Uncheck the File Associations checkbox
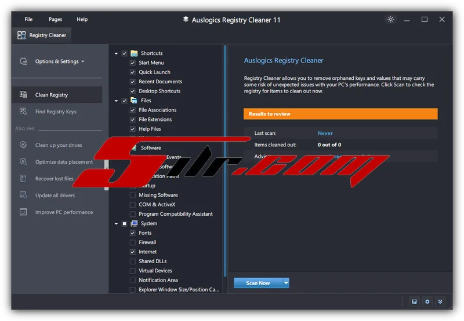The width and height of the screenshot is (464, 321). [x=133, y=110]
